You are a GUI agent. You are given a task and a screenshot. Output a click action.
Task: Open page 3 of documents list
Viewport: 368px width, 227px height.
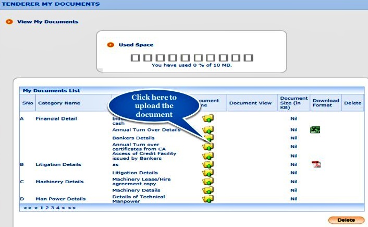click(x=52, y=208)
